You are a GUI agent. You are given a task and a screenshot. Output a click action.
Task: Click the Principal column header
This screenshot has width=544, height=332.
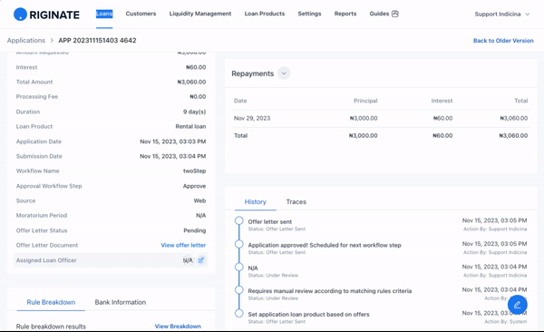365,101
